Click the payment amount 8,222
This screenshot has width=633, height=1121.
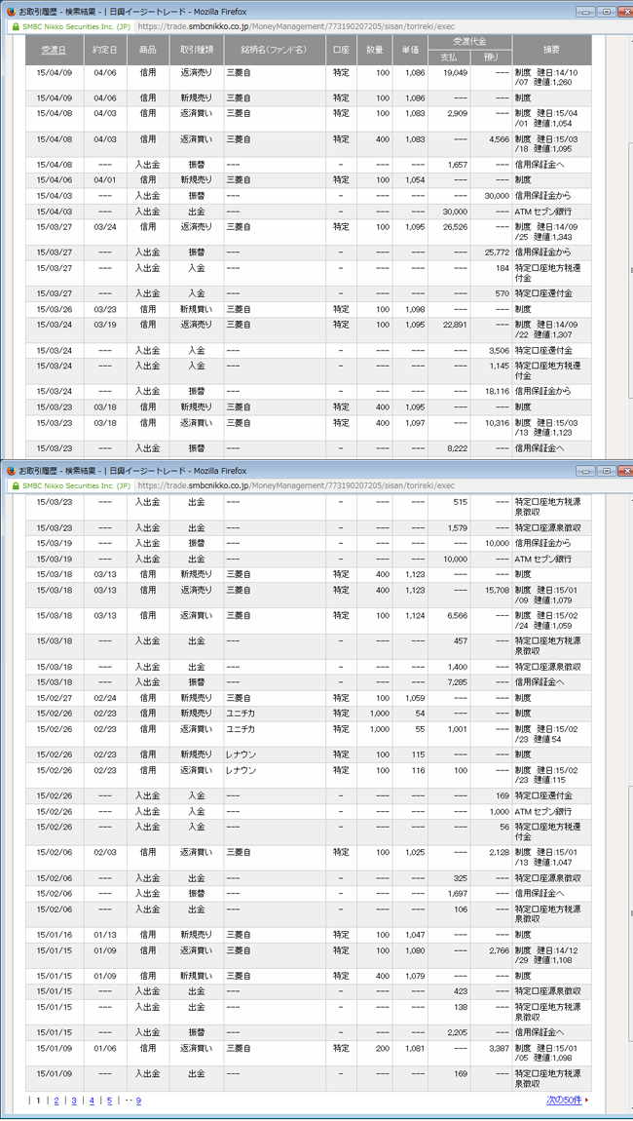457,447
